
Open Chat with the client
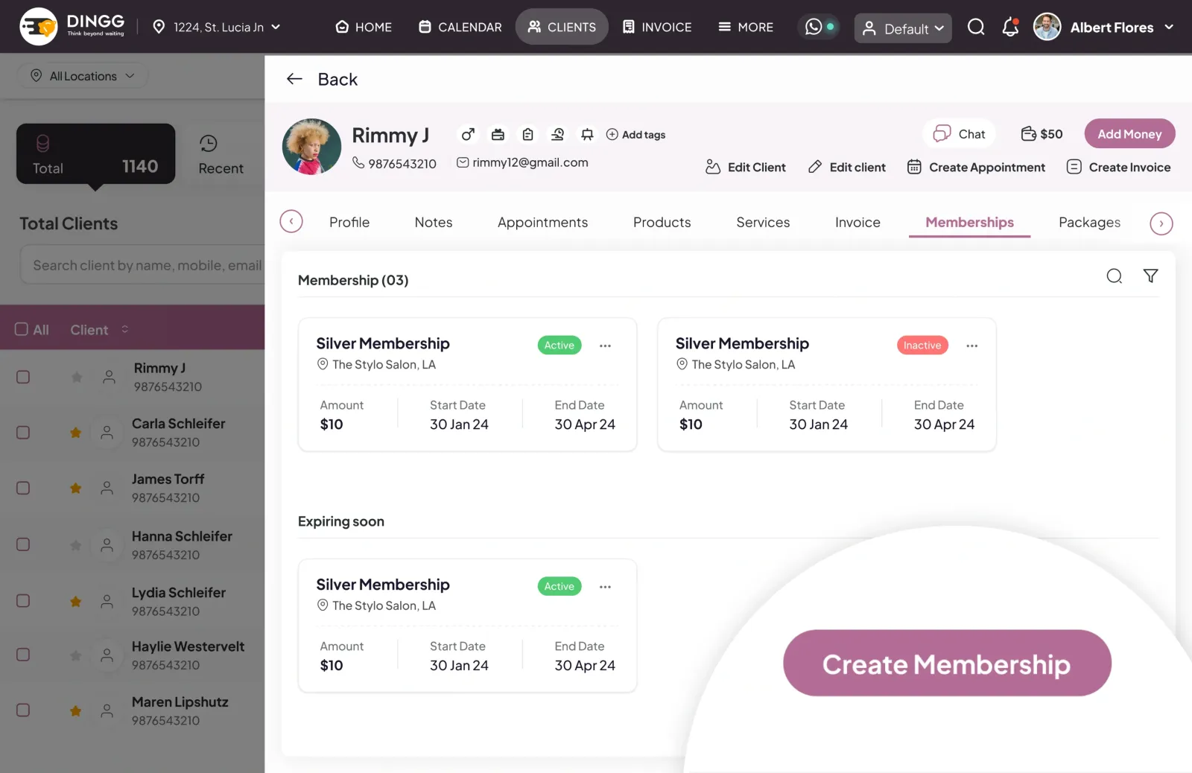[x=960, y=134]
